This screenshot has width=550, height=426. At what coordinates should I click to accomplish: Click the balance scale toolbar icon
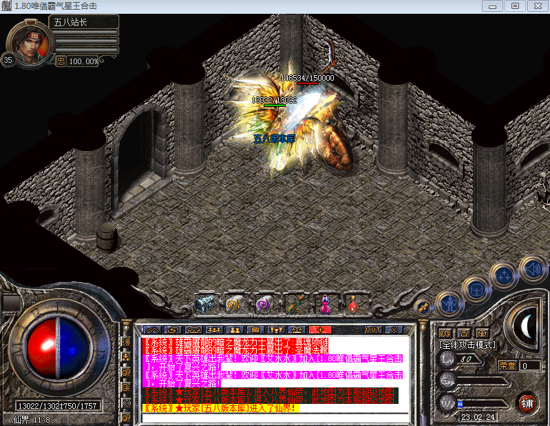coord(297,330)
